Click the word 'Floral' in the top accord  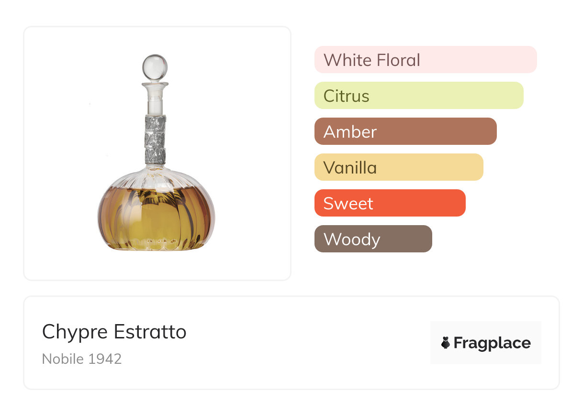pyautogui.click(x=398, y=60)
